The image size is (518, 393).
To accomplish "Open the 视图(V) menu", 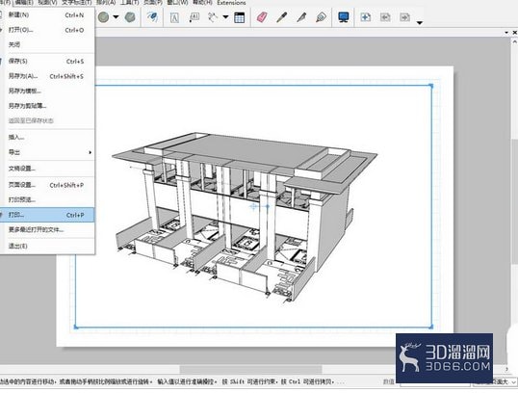I will 47,2.
